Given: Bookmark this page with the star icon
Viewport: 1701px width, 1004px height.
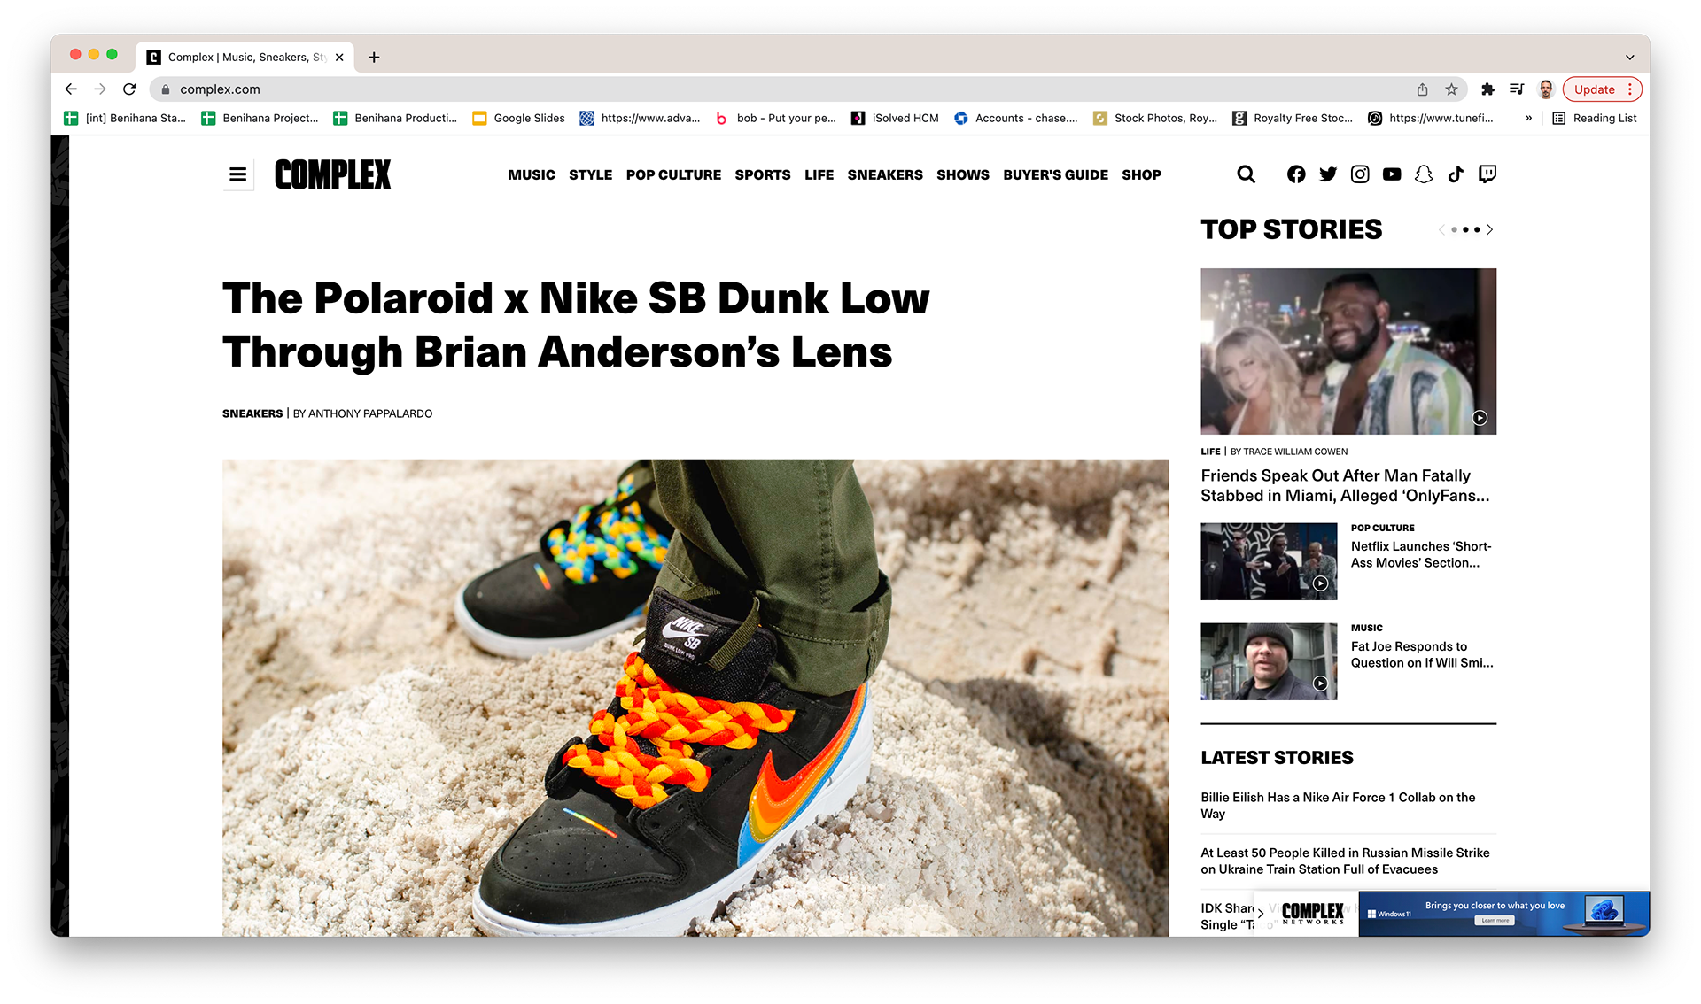Looking at the screenshot, I should click(1451, 89).
